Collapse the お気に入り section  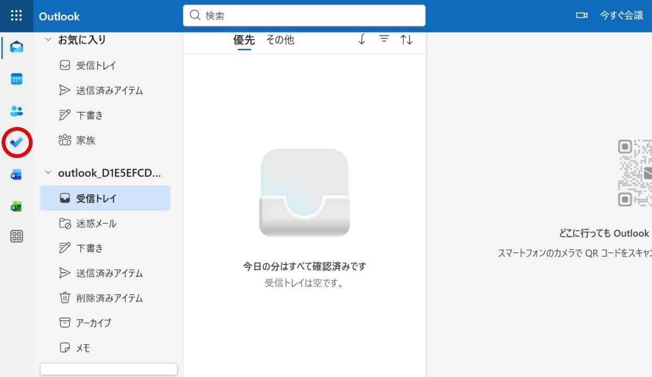click(48, 39)
